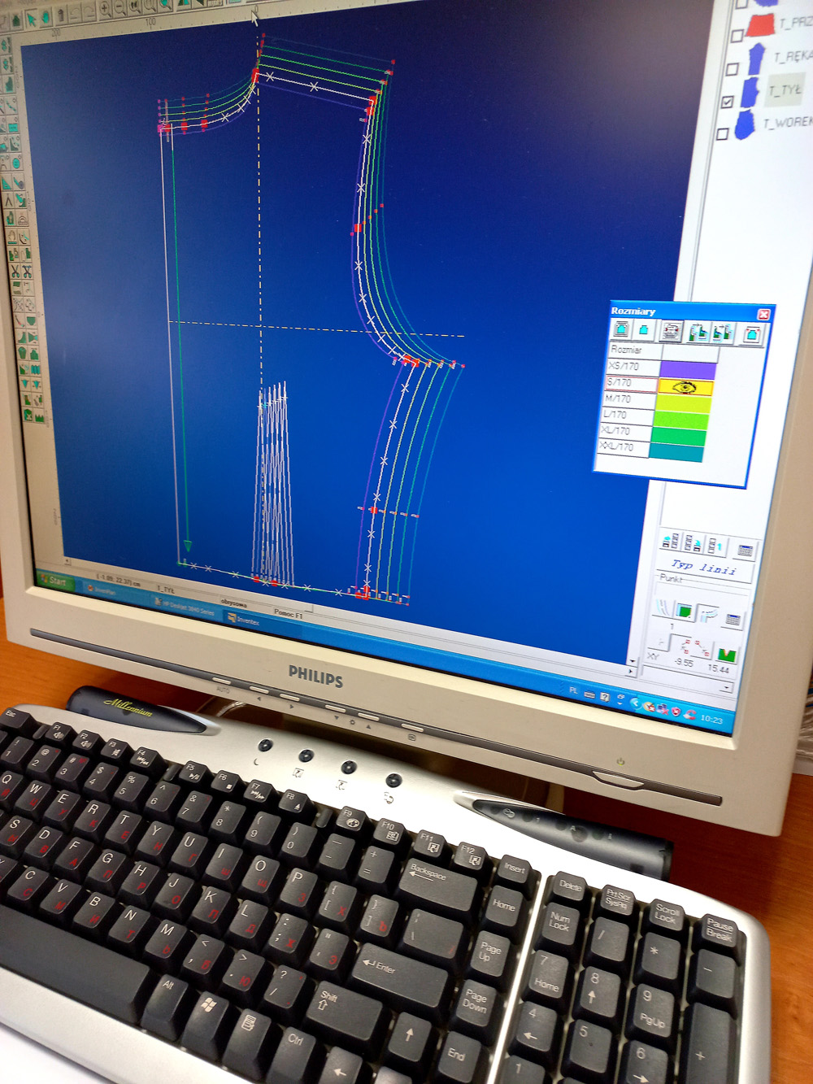Viewport: 813px width, 1084px height.
Task: Select the M/170 size row
Action: click(x=630, y=399)
